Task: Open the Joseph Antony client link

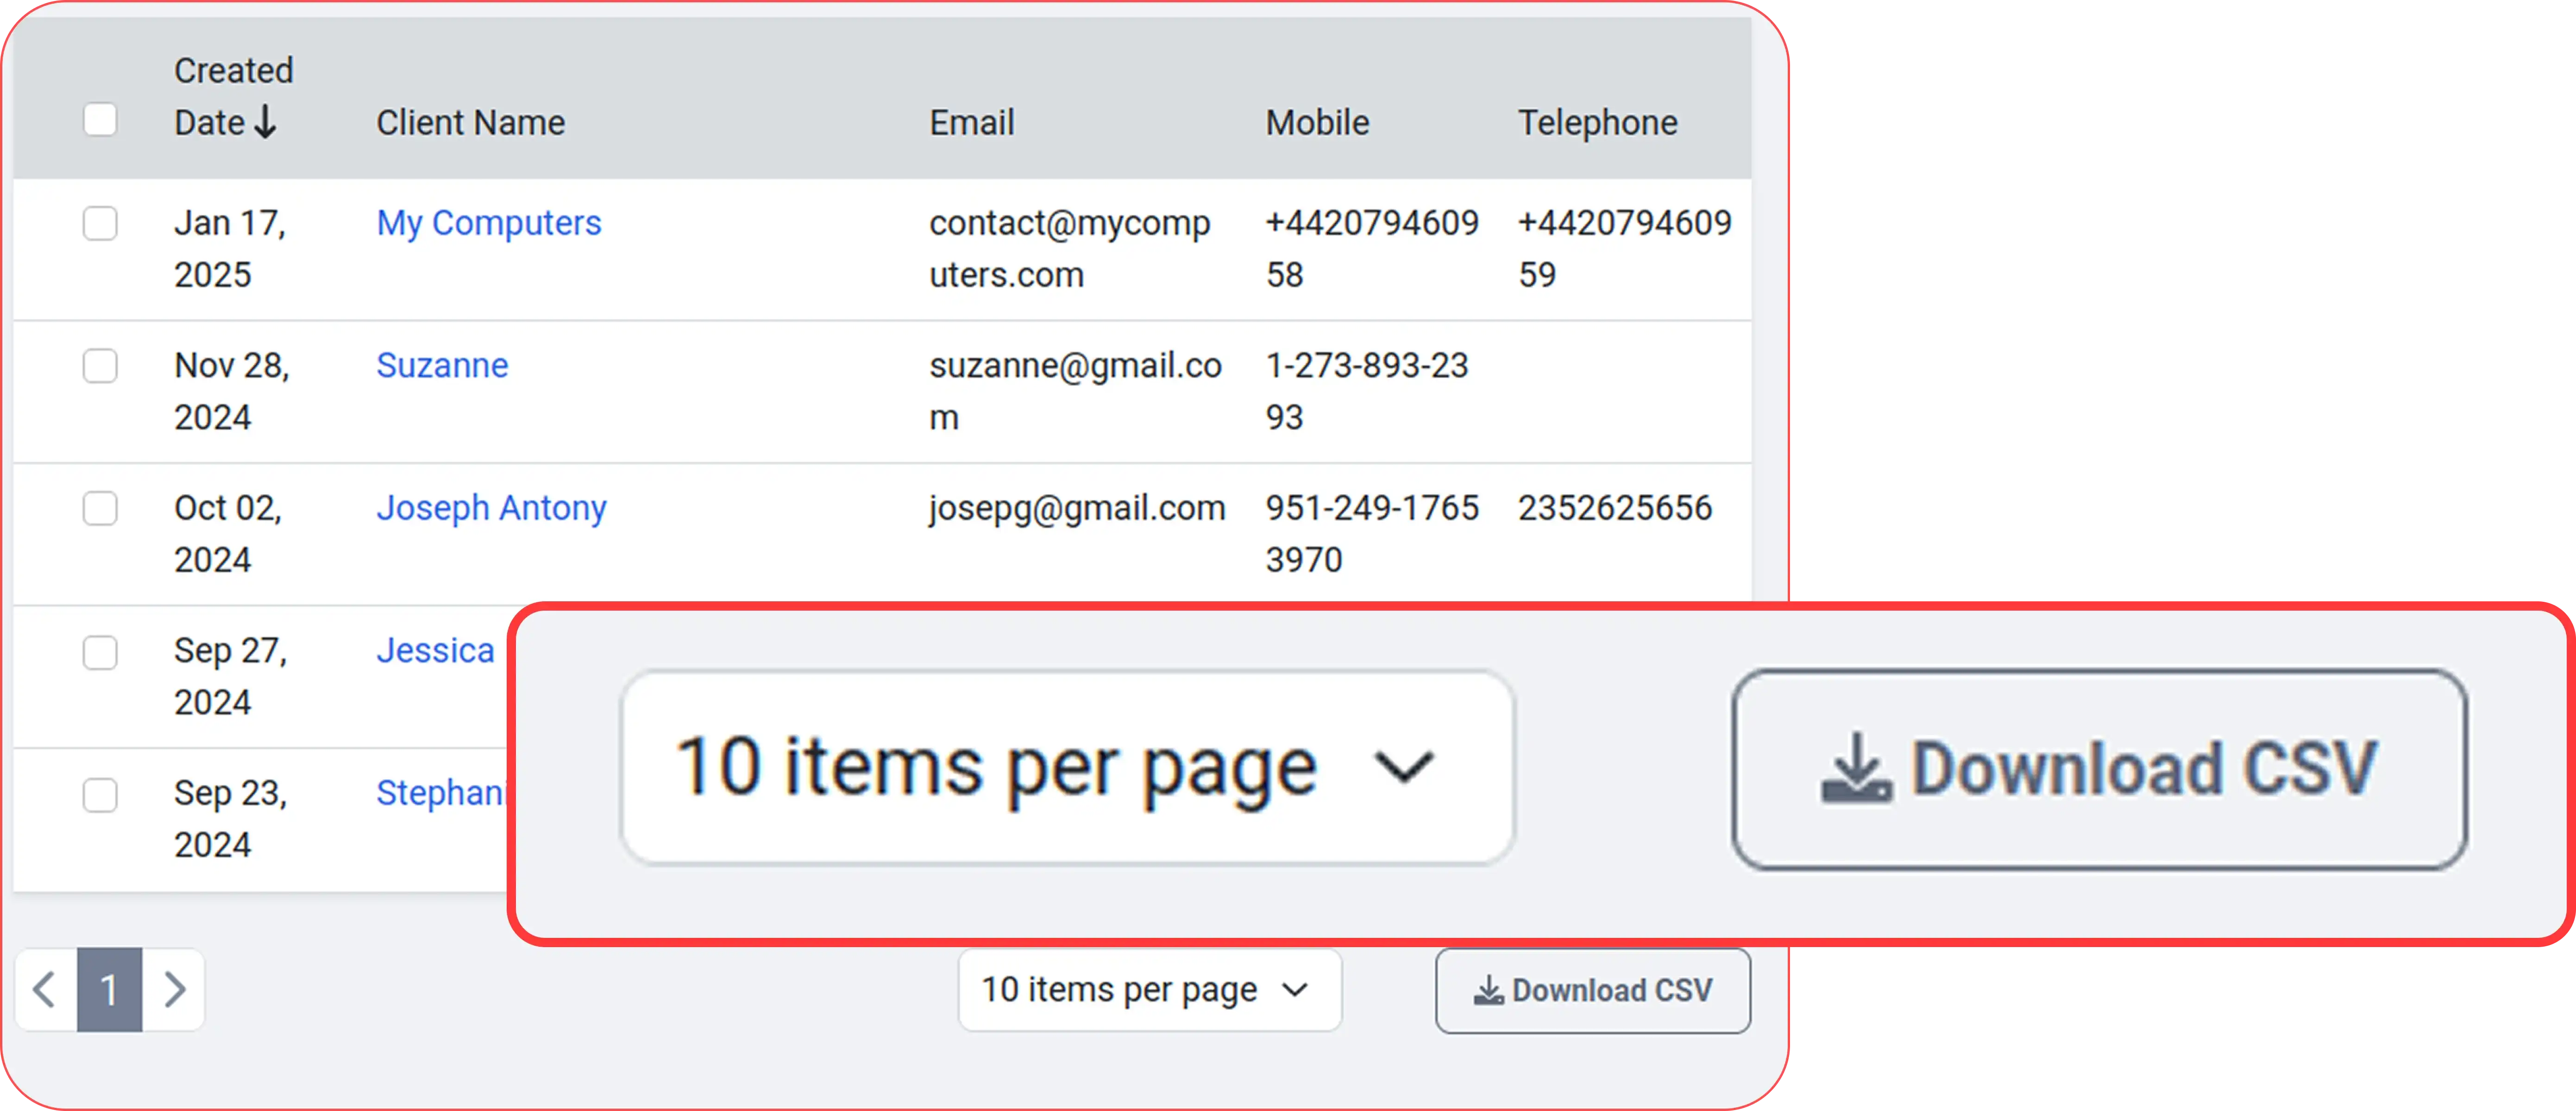Action: click(491, 509)
